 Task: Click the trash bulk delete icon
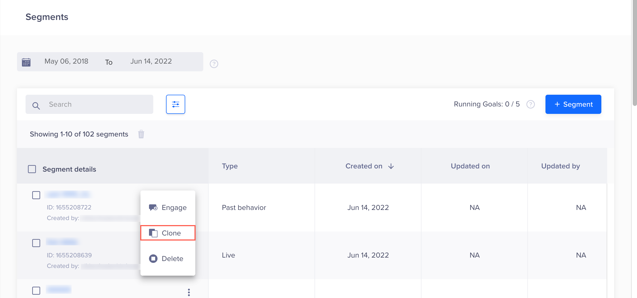[x=141, y=134]
